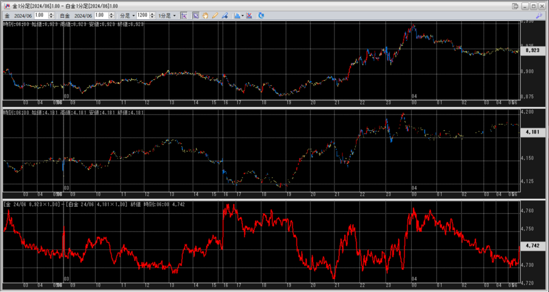Click the spinner beside the 1200 bar count
The width and height of the screenshot is (549, 292).
tap(153, 16)
